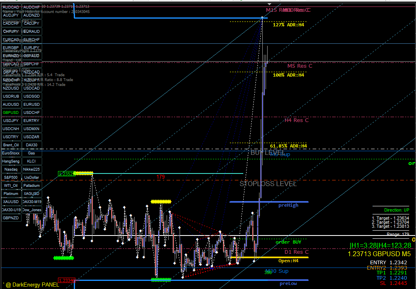Select the Palladium instrument button

[32, 186]
